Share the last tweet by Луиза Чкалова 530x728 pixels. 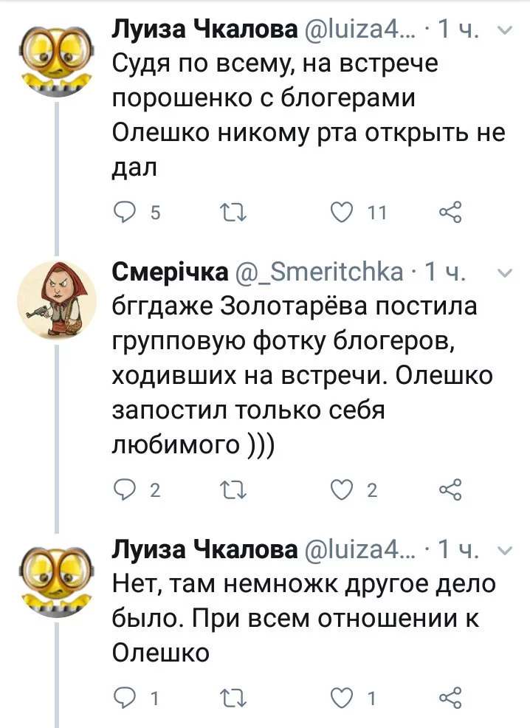click(x=450, y=697)
